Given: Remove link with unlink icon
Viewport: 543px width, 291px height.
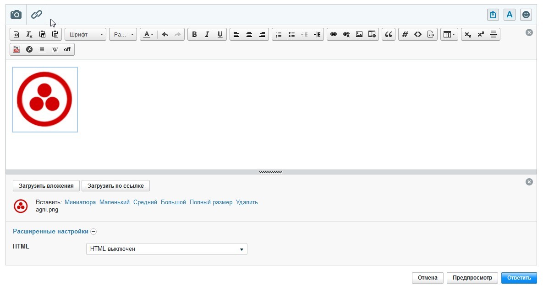Looking at the screenshot, I should [346, 34].
